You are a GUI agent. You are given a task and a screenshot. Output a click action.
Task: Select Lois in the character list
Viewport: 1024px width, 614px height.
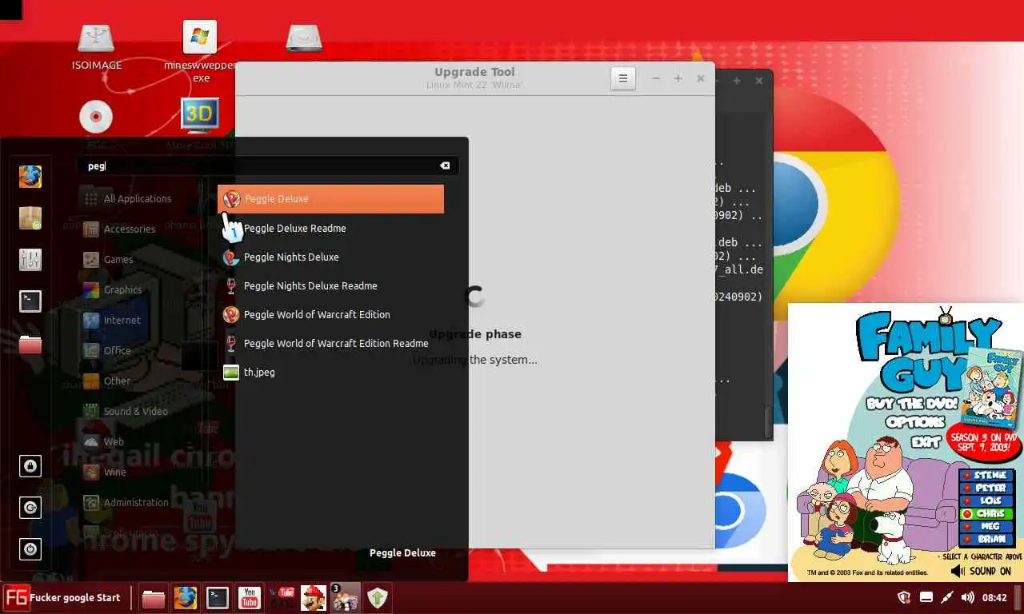pos(986,500)
